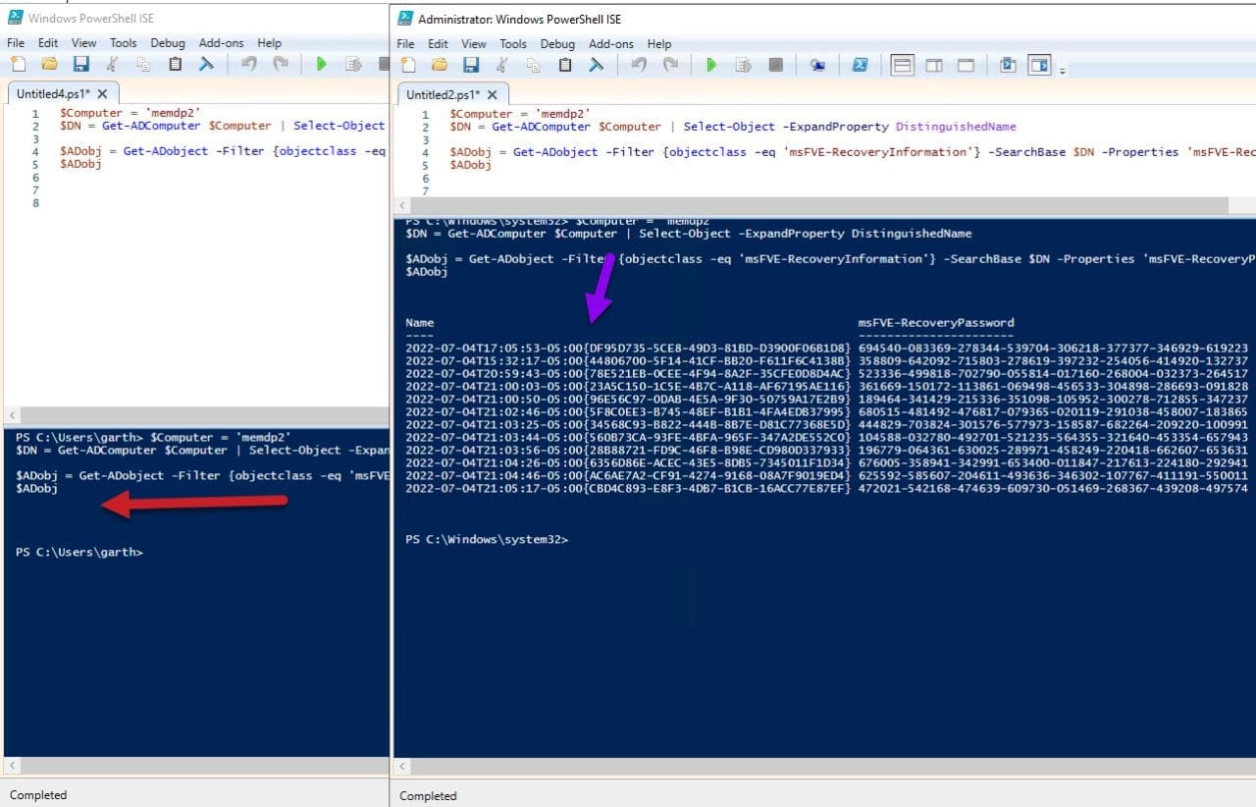This screenshot has height=807, width=1256.
Task: Toggle Show Script Pane Right layout
Action: click(x=934, y=65)
